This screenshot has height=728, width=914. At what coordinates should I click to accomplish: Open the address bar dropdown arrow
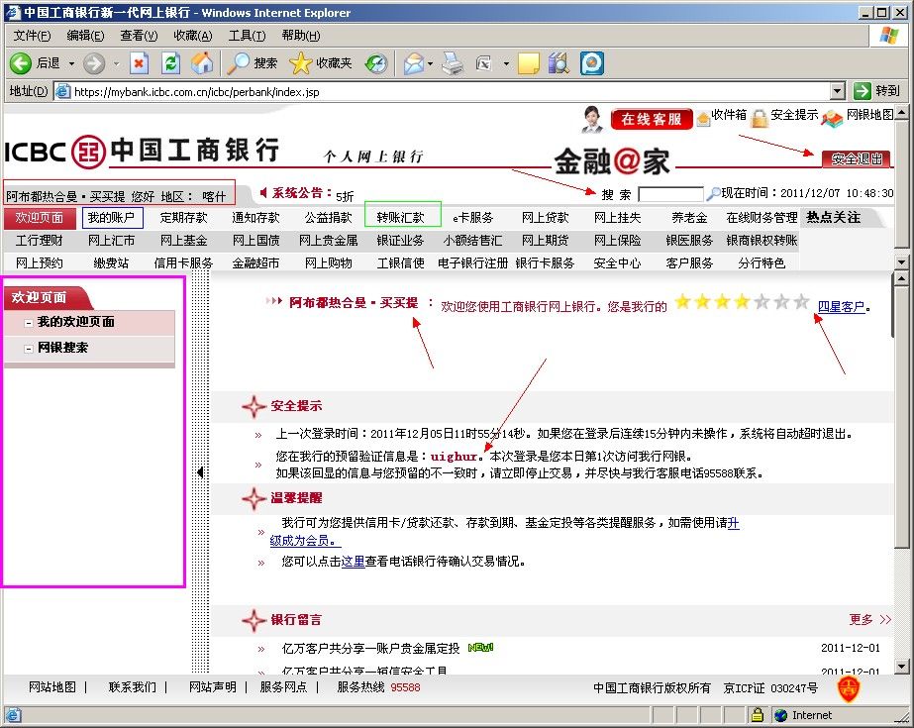click(838, 91)
